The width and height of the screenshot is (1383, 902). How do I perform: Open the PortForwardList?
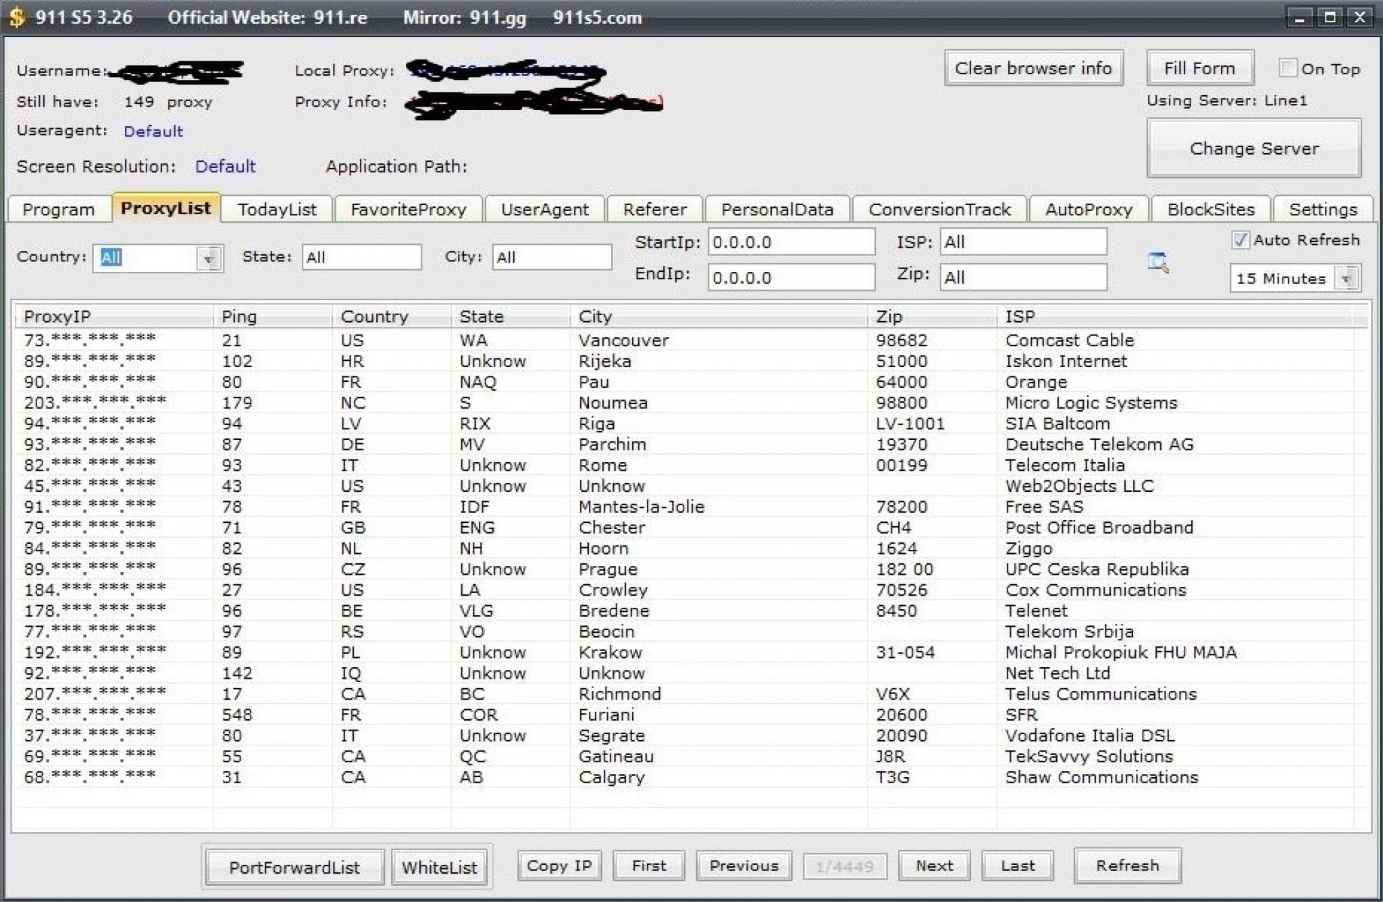[x=294, y=866]
